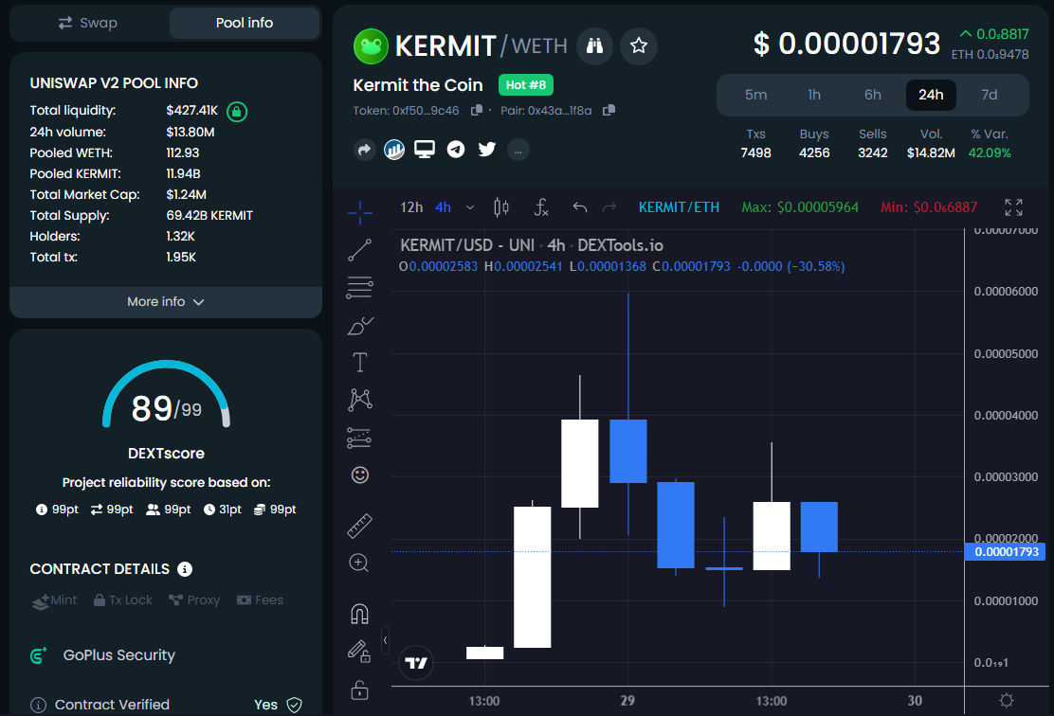Screen dimensions: 1054x716
Task: Click the DEXTscore 89/99 gauge
Action: click(166, 396)
